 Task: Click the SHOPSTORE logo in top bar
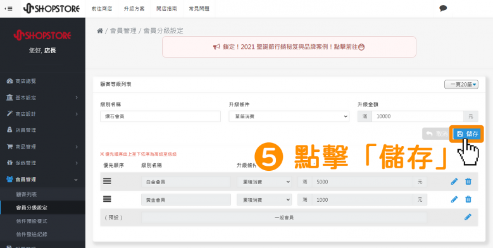pyautogui.click(x=51, y=8)
